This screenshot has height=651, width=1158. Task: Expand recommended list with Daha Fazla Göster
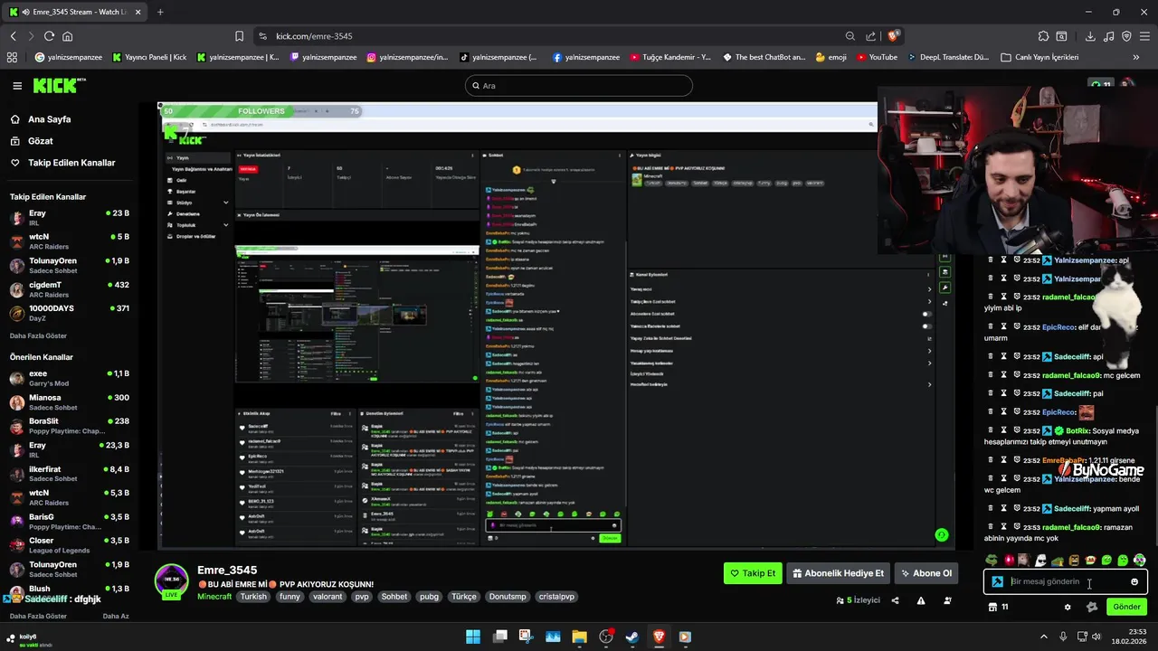[x=38, y=616]
